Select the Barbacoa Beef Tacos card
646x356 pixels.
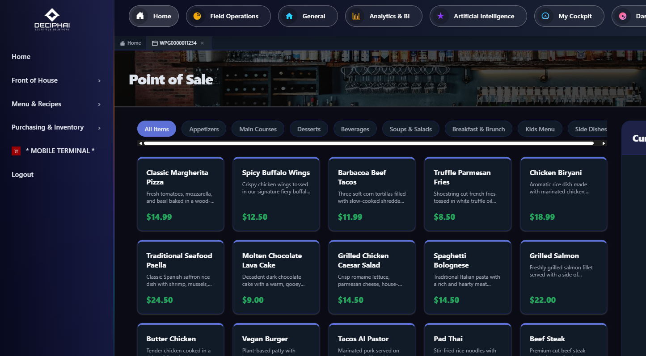pos(372,194)
